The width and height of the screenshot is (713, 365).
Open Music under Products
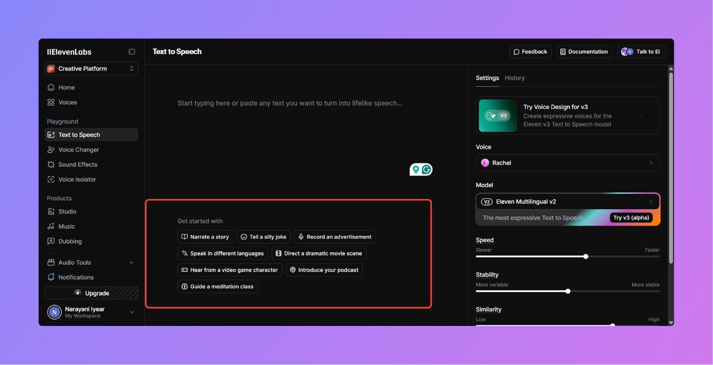coord(91,226)
